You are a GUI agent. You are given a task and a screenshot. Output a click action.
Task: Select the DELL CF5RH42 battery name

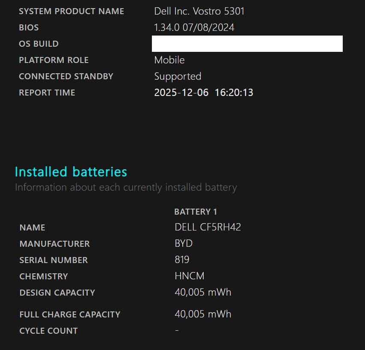pos(208,227)
